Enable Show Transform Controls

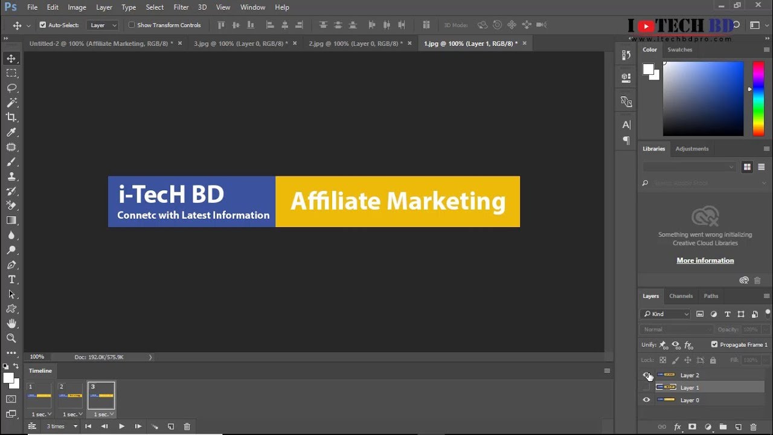click(x=132, y=25)
